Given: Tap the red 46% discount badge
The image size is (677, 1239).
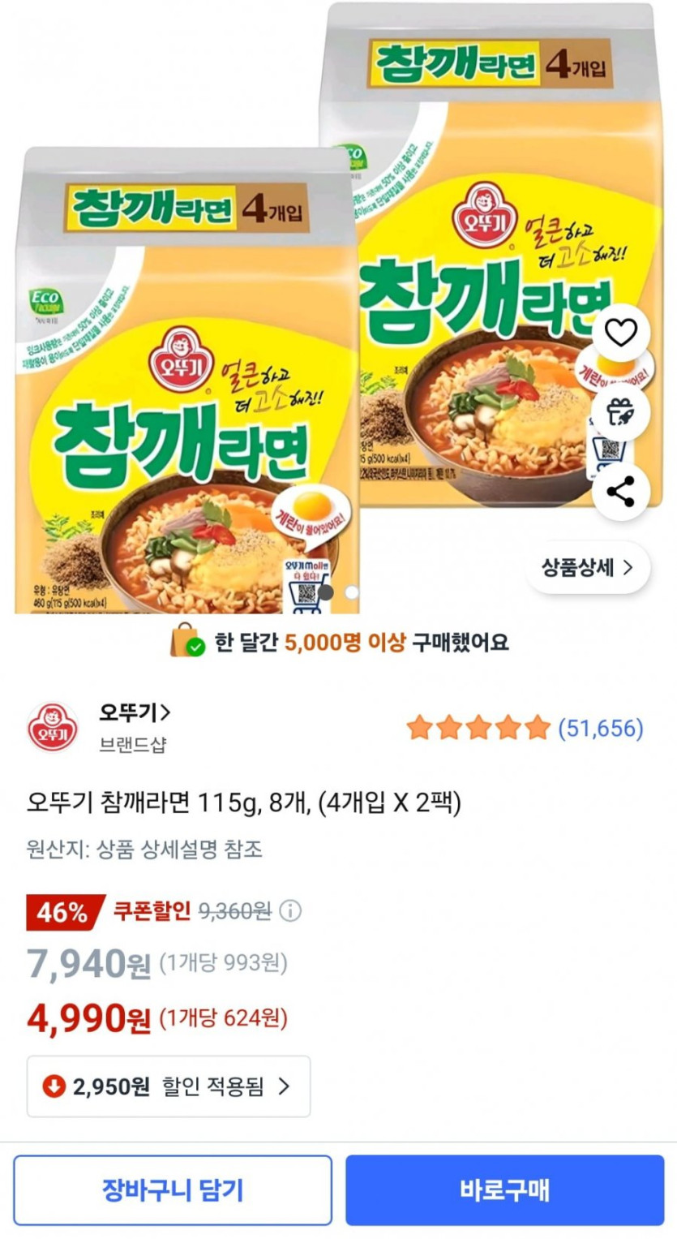Looking at the screenshot, I should coord(63,912).
